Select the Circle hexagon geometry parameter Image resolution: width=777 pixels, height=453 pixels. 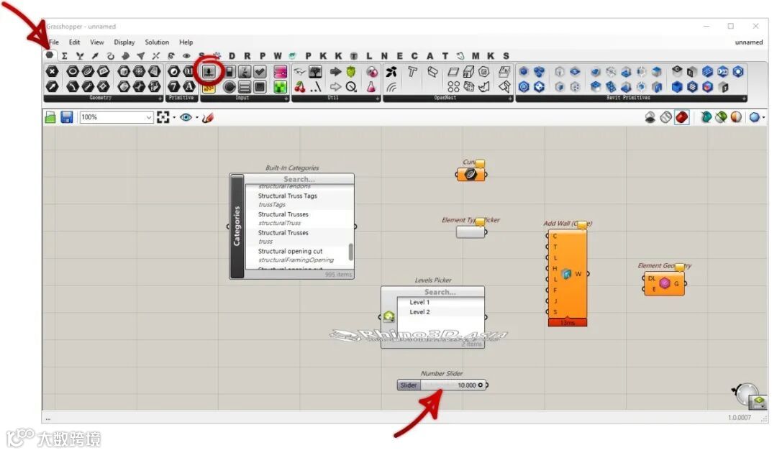click(x=73, y=72)
